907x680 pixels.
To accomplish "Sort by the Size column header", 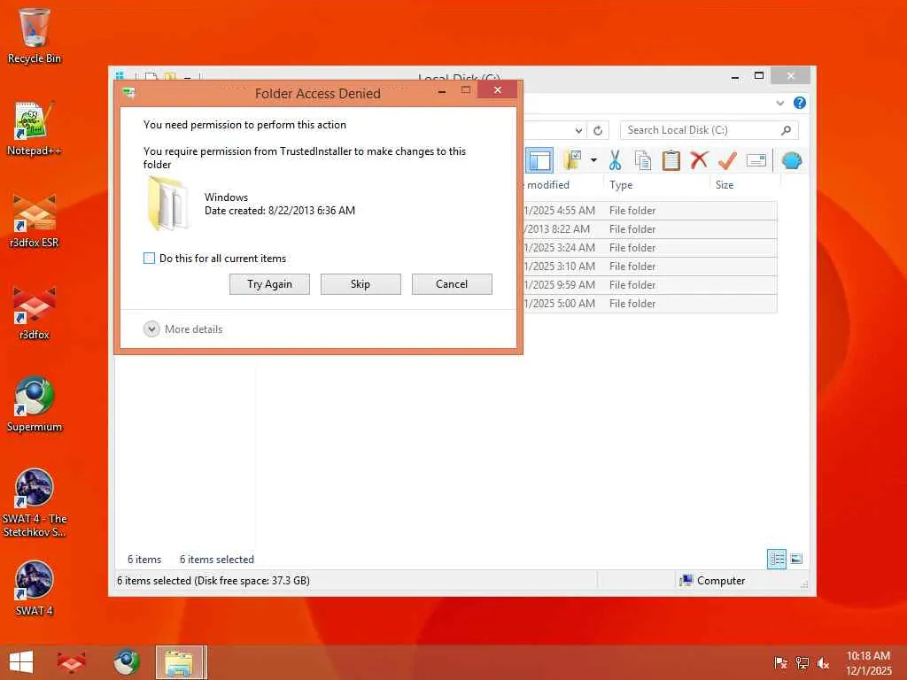I will (725, 185).
